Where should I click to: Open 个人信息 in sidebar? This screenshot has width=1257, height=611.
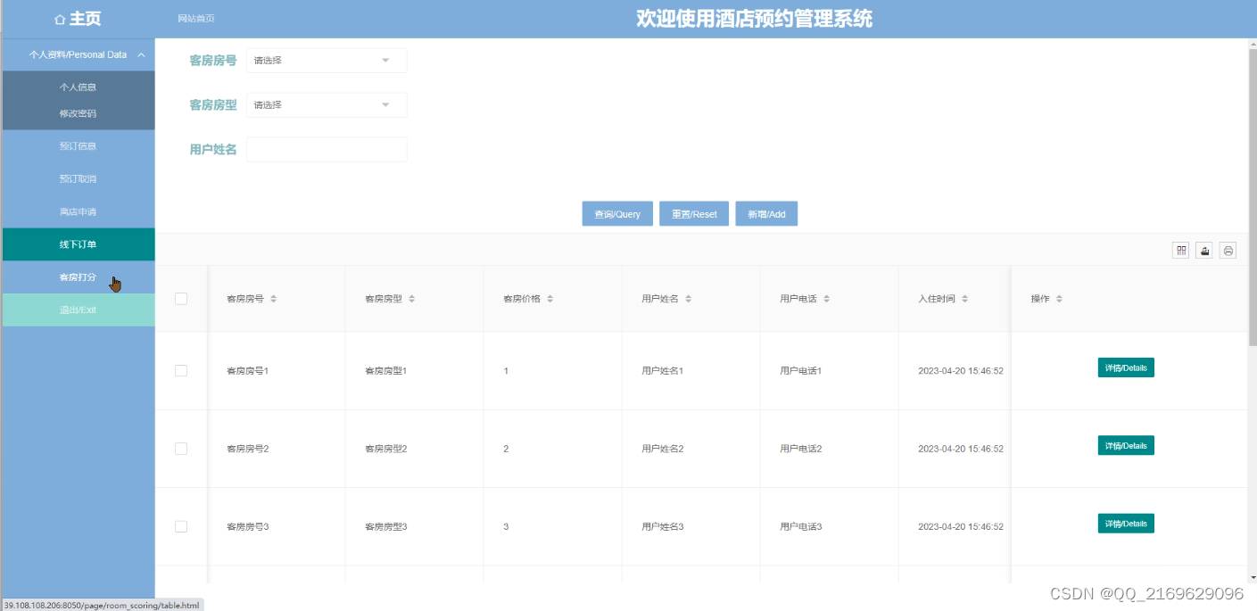78,87
